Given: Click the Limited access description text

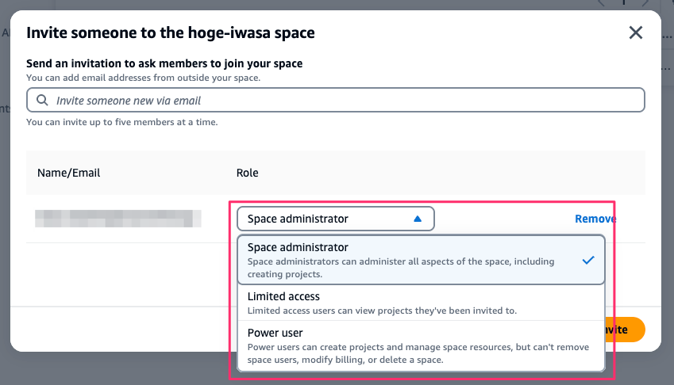Looking at the screenshot, I should (382, 311).
